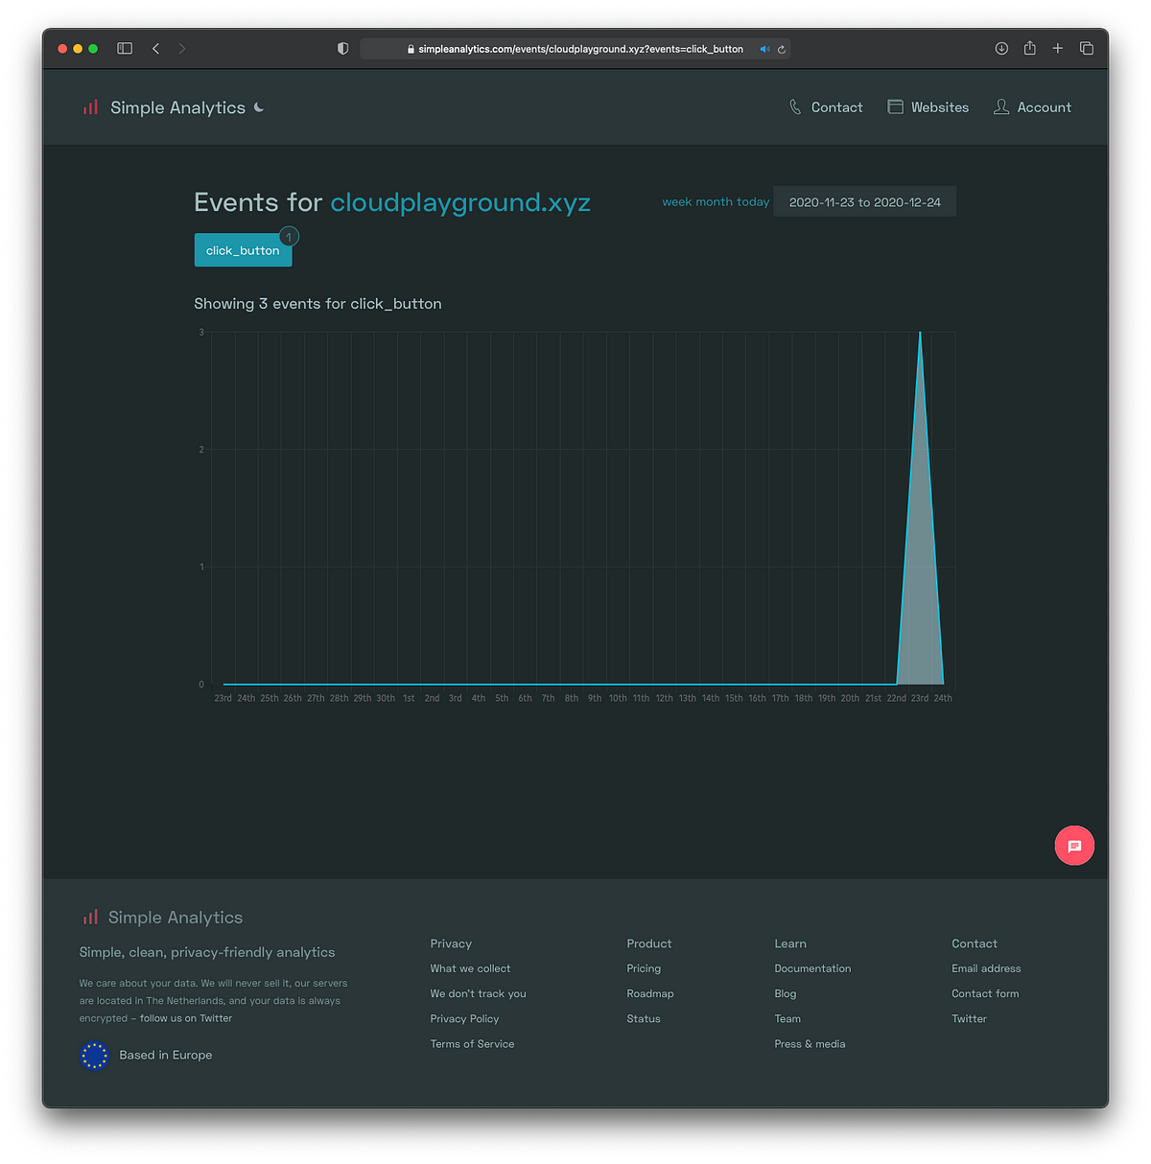Open the Blog link

click(x=786, y=993)
